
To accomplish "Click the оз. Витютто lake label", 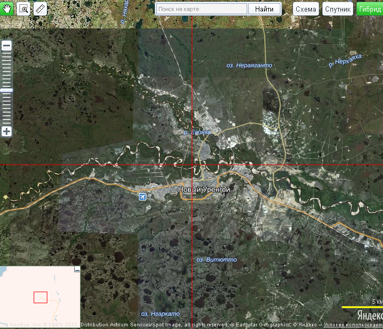I will pyautogui.click(x=217, y=260).
